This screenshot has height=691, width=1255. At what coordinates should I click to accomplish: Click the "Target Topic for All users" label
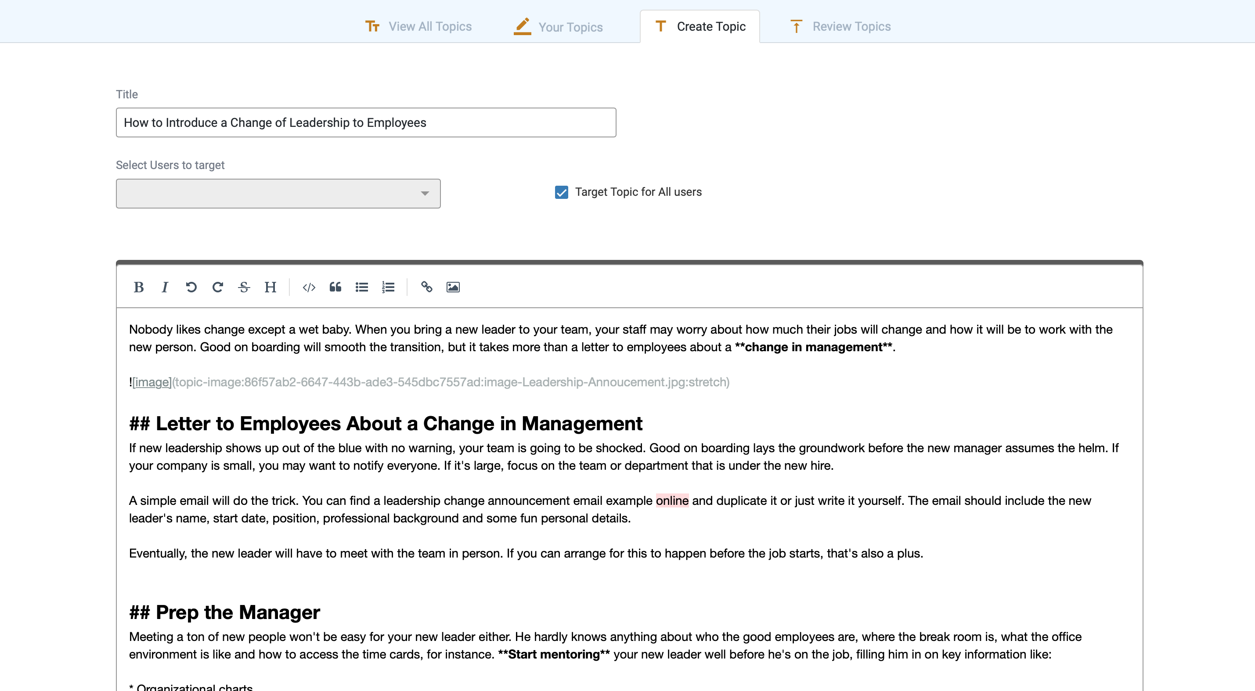(638, 192)
